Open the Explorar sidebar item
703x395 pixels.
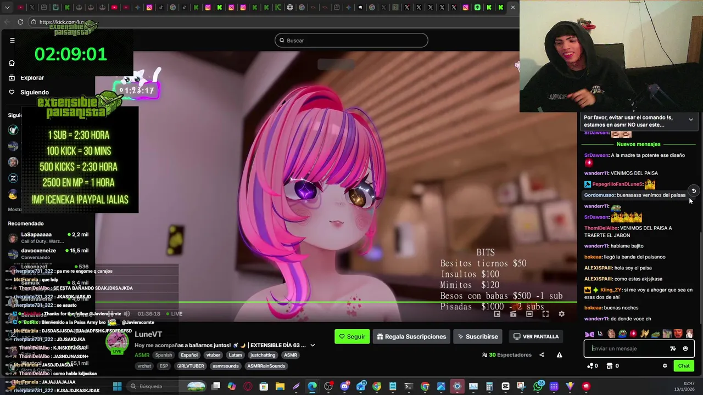coord(26,78)
